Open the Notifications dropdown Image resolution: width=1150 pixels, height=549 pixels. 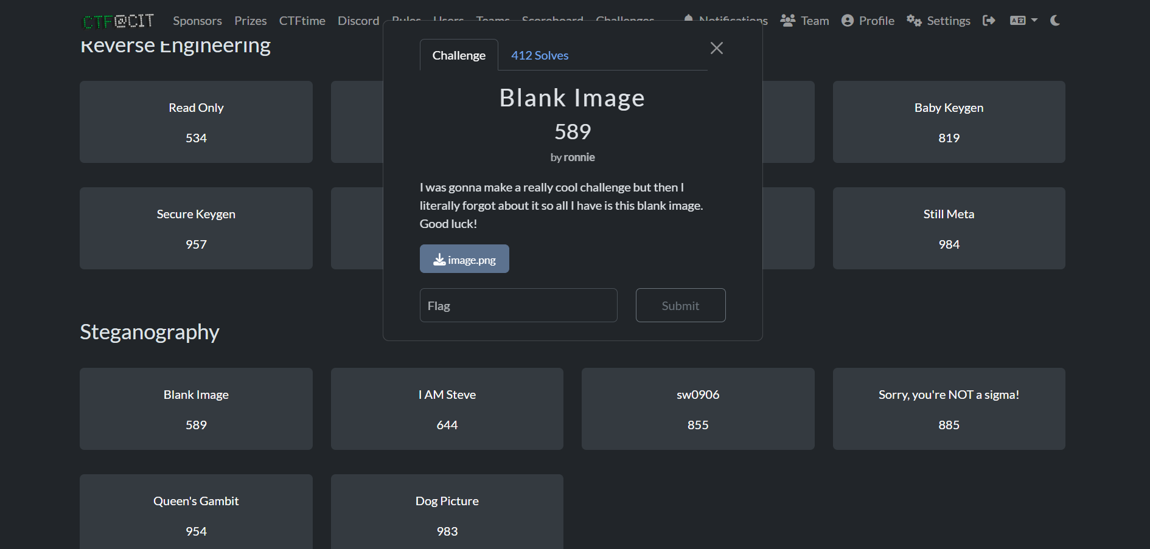(x=725, y=19)
